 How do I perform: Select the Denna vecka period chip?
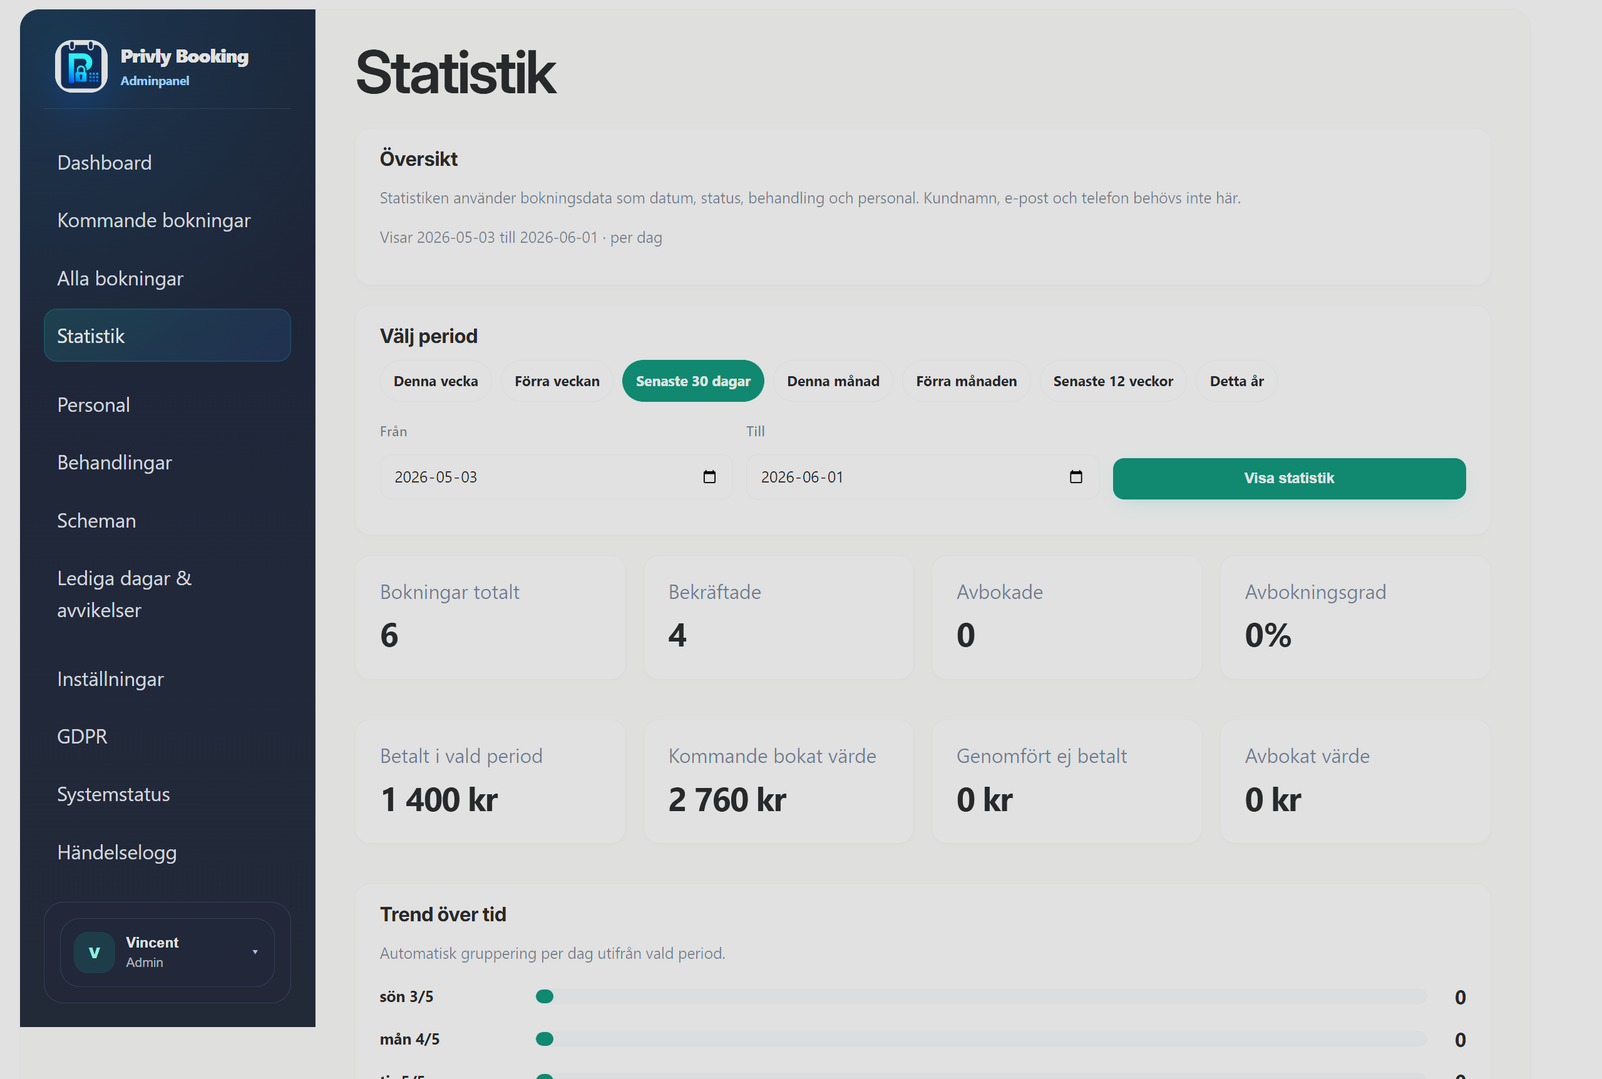(436, 381)
